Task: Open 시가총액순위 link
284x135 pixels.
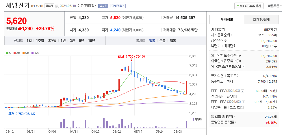Action: pos(222,35)
